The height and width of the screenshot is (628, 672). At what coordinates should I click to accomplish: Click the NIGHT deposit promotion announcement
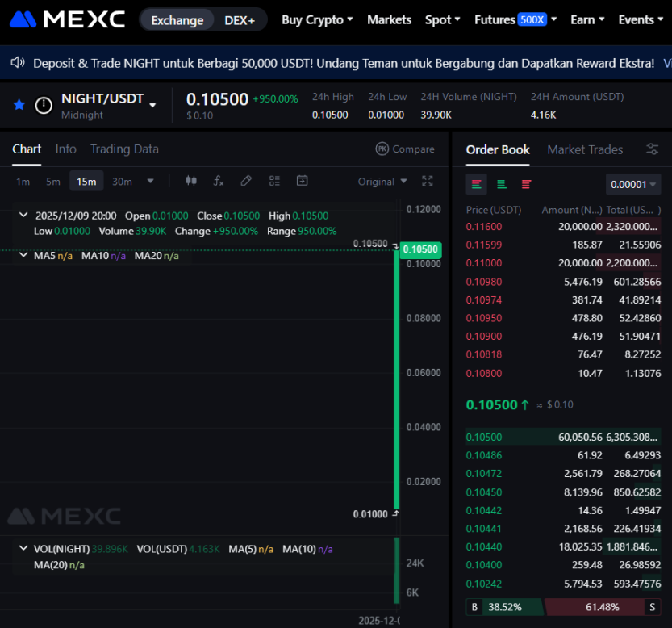click(344, 63)
